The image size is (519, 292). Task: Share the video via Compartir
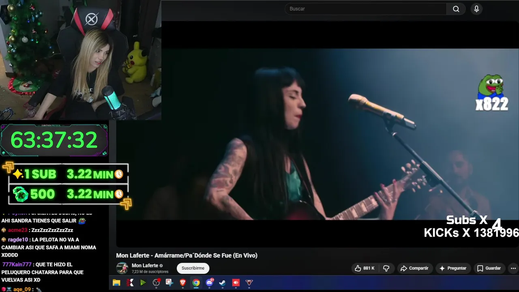(x=414, y=268)
